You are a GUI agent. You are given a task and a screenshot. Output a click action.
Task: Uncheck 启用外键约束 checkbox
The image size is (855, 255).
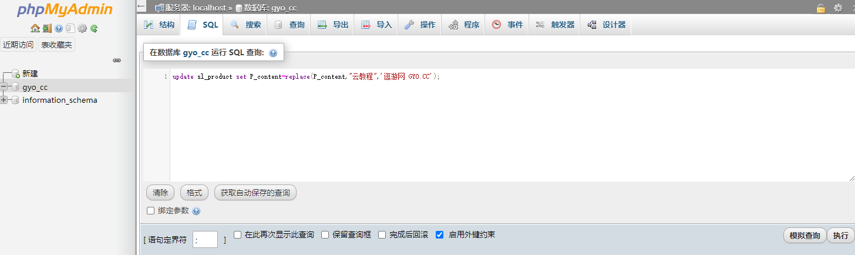coord(439,234)
